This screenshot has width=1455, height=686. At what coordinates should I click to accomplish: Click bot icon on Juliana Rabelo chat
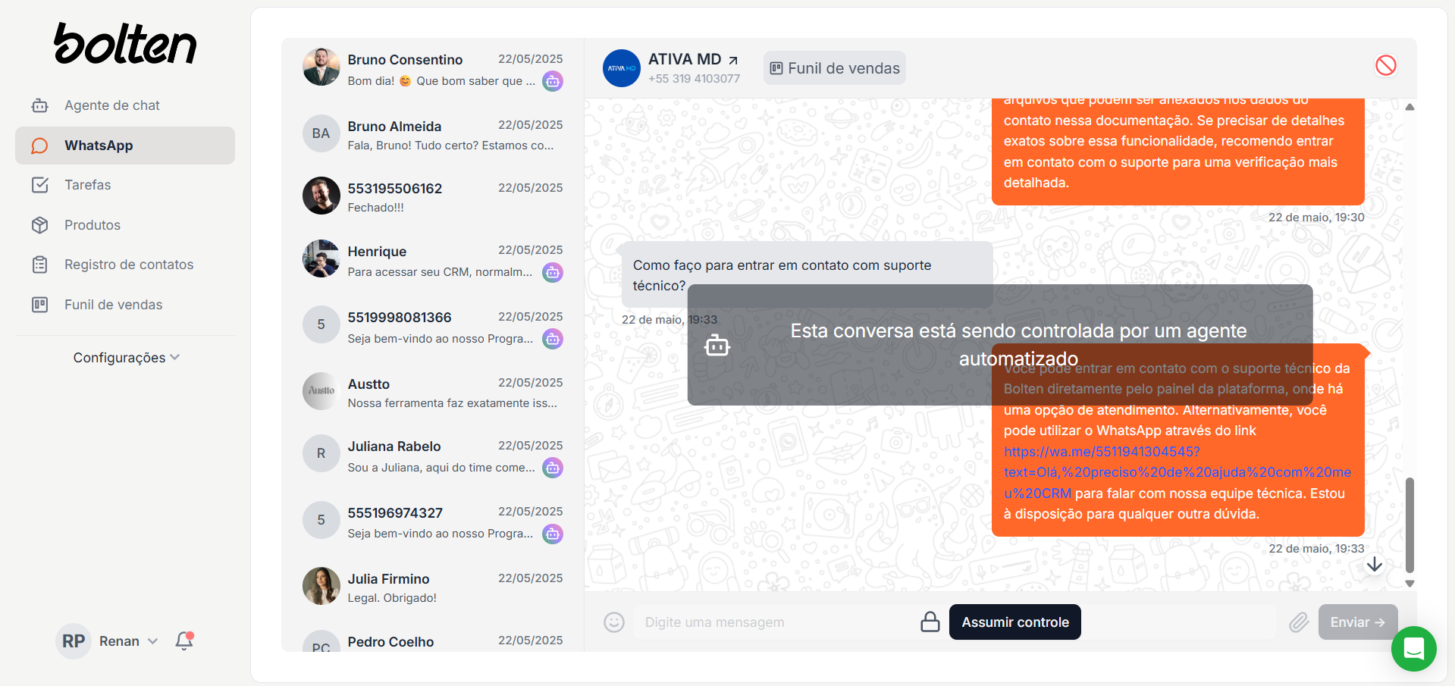[x=553, y=468]
